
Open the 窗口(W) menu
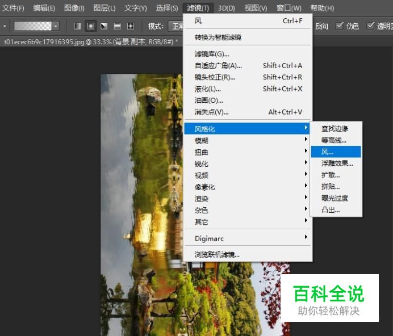pos(289,8)
